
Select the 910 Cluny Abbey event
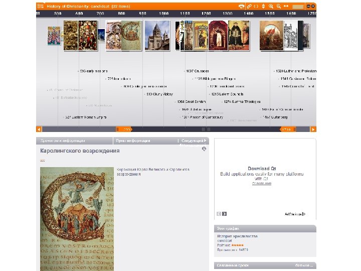(x=159, y=94)
